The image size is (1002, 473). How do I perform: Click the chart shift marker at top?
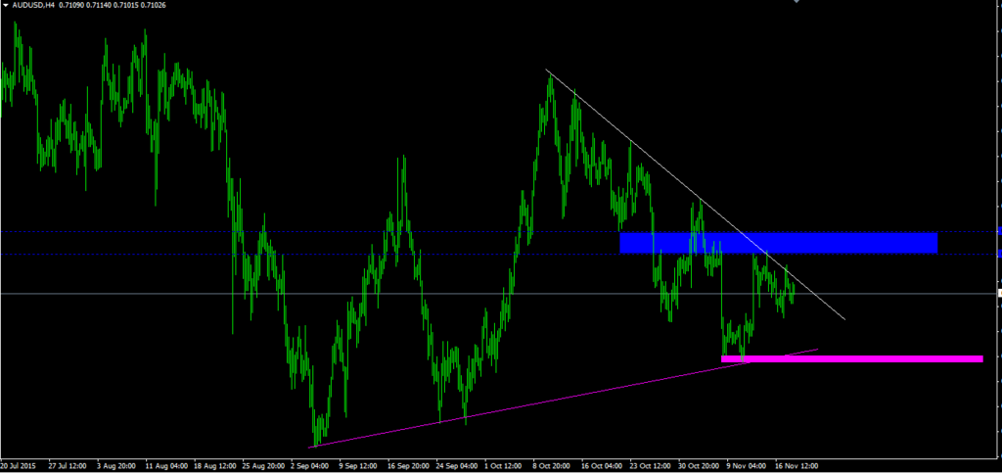click(797, 3)
